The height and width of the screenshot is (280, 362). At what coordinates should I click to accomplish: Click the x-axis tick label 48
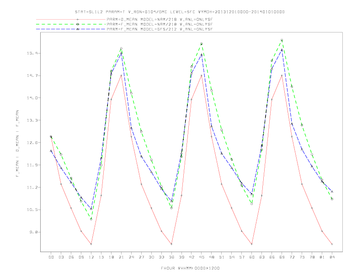pyautogui.click(x=212, y=257)
